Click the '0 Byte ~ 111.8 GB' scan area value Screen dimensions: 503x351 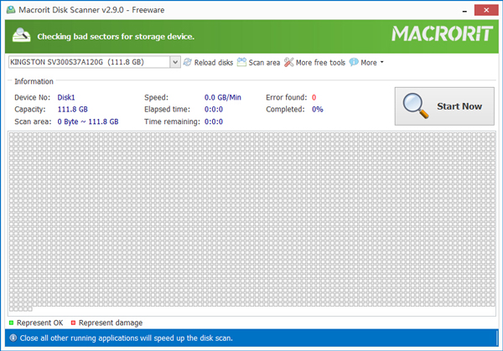pyautogui.click(x=88, y=121)
